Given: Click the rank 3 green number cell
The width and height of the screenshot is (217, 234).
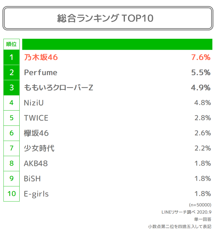Looking at the screenshot, I should point(11,88).
